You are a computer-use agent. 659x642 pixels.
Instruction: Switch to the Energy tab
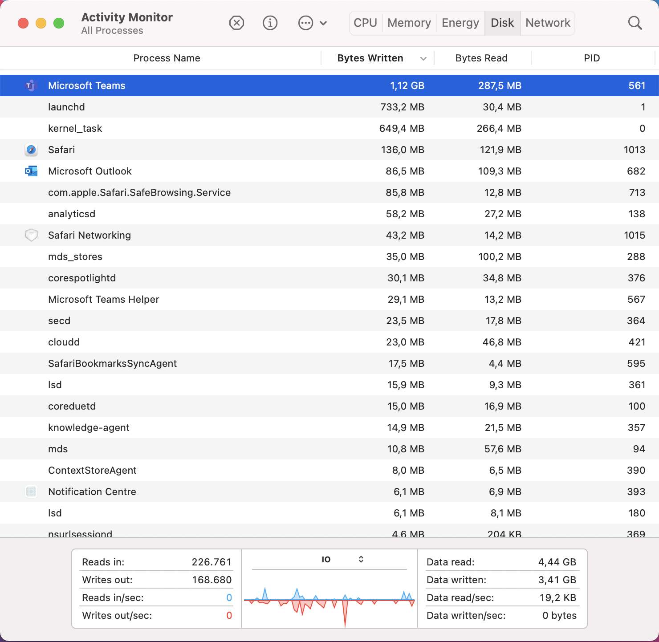[x=460, y=23]
